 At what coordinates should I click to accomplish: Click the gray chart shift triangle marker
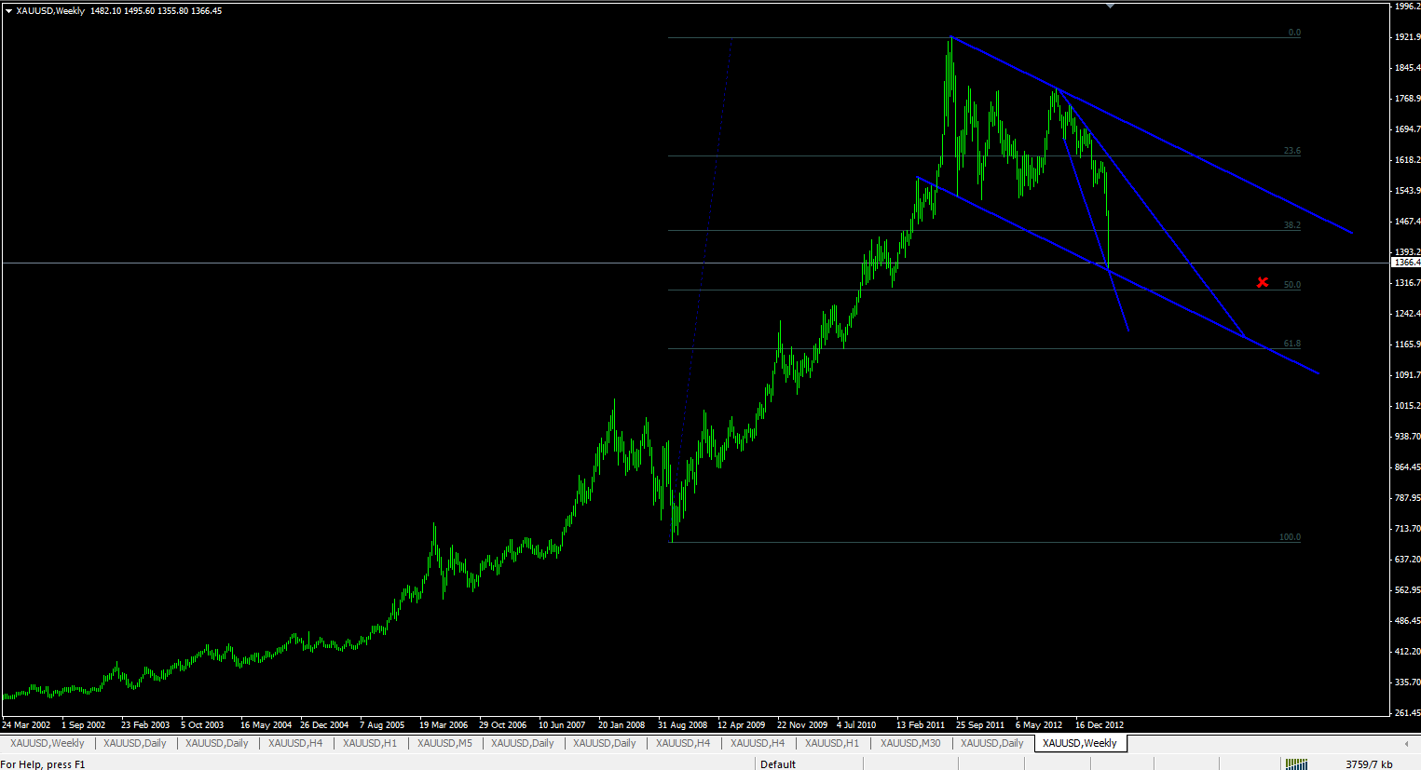pyautogui.click(x=1110, y=5)
